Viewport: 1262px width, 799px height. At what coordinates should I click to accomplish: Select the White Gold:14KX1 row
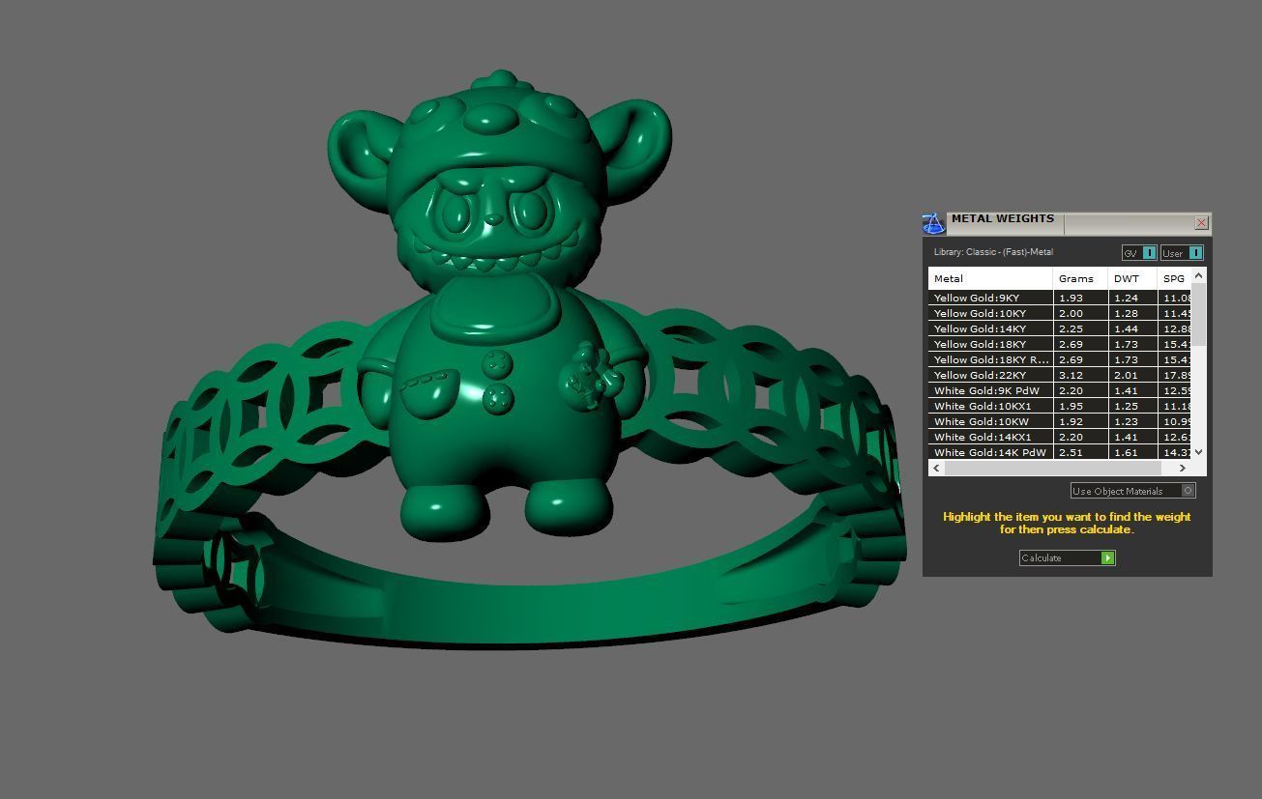(1060, 437)
